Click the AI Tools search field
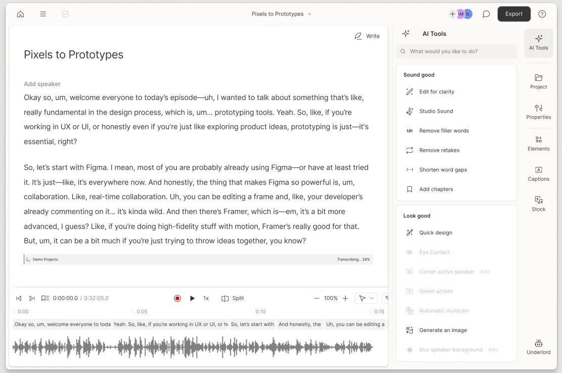 tap(456, 51)
